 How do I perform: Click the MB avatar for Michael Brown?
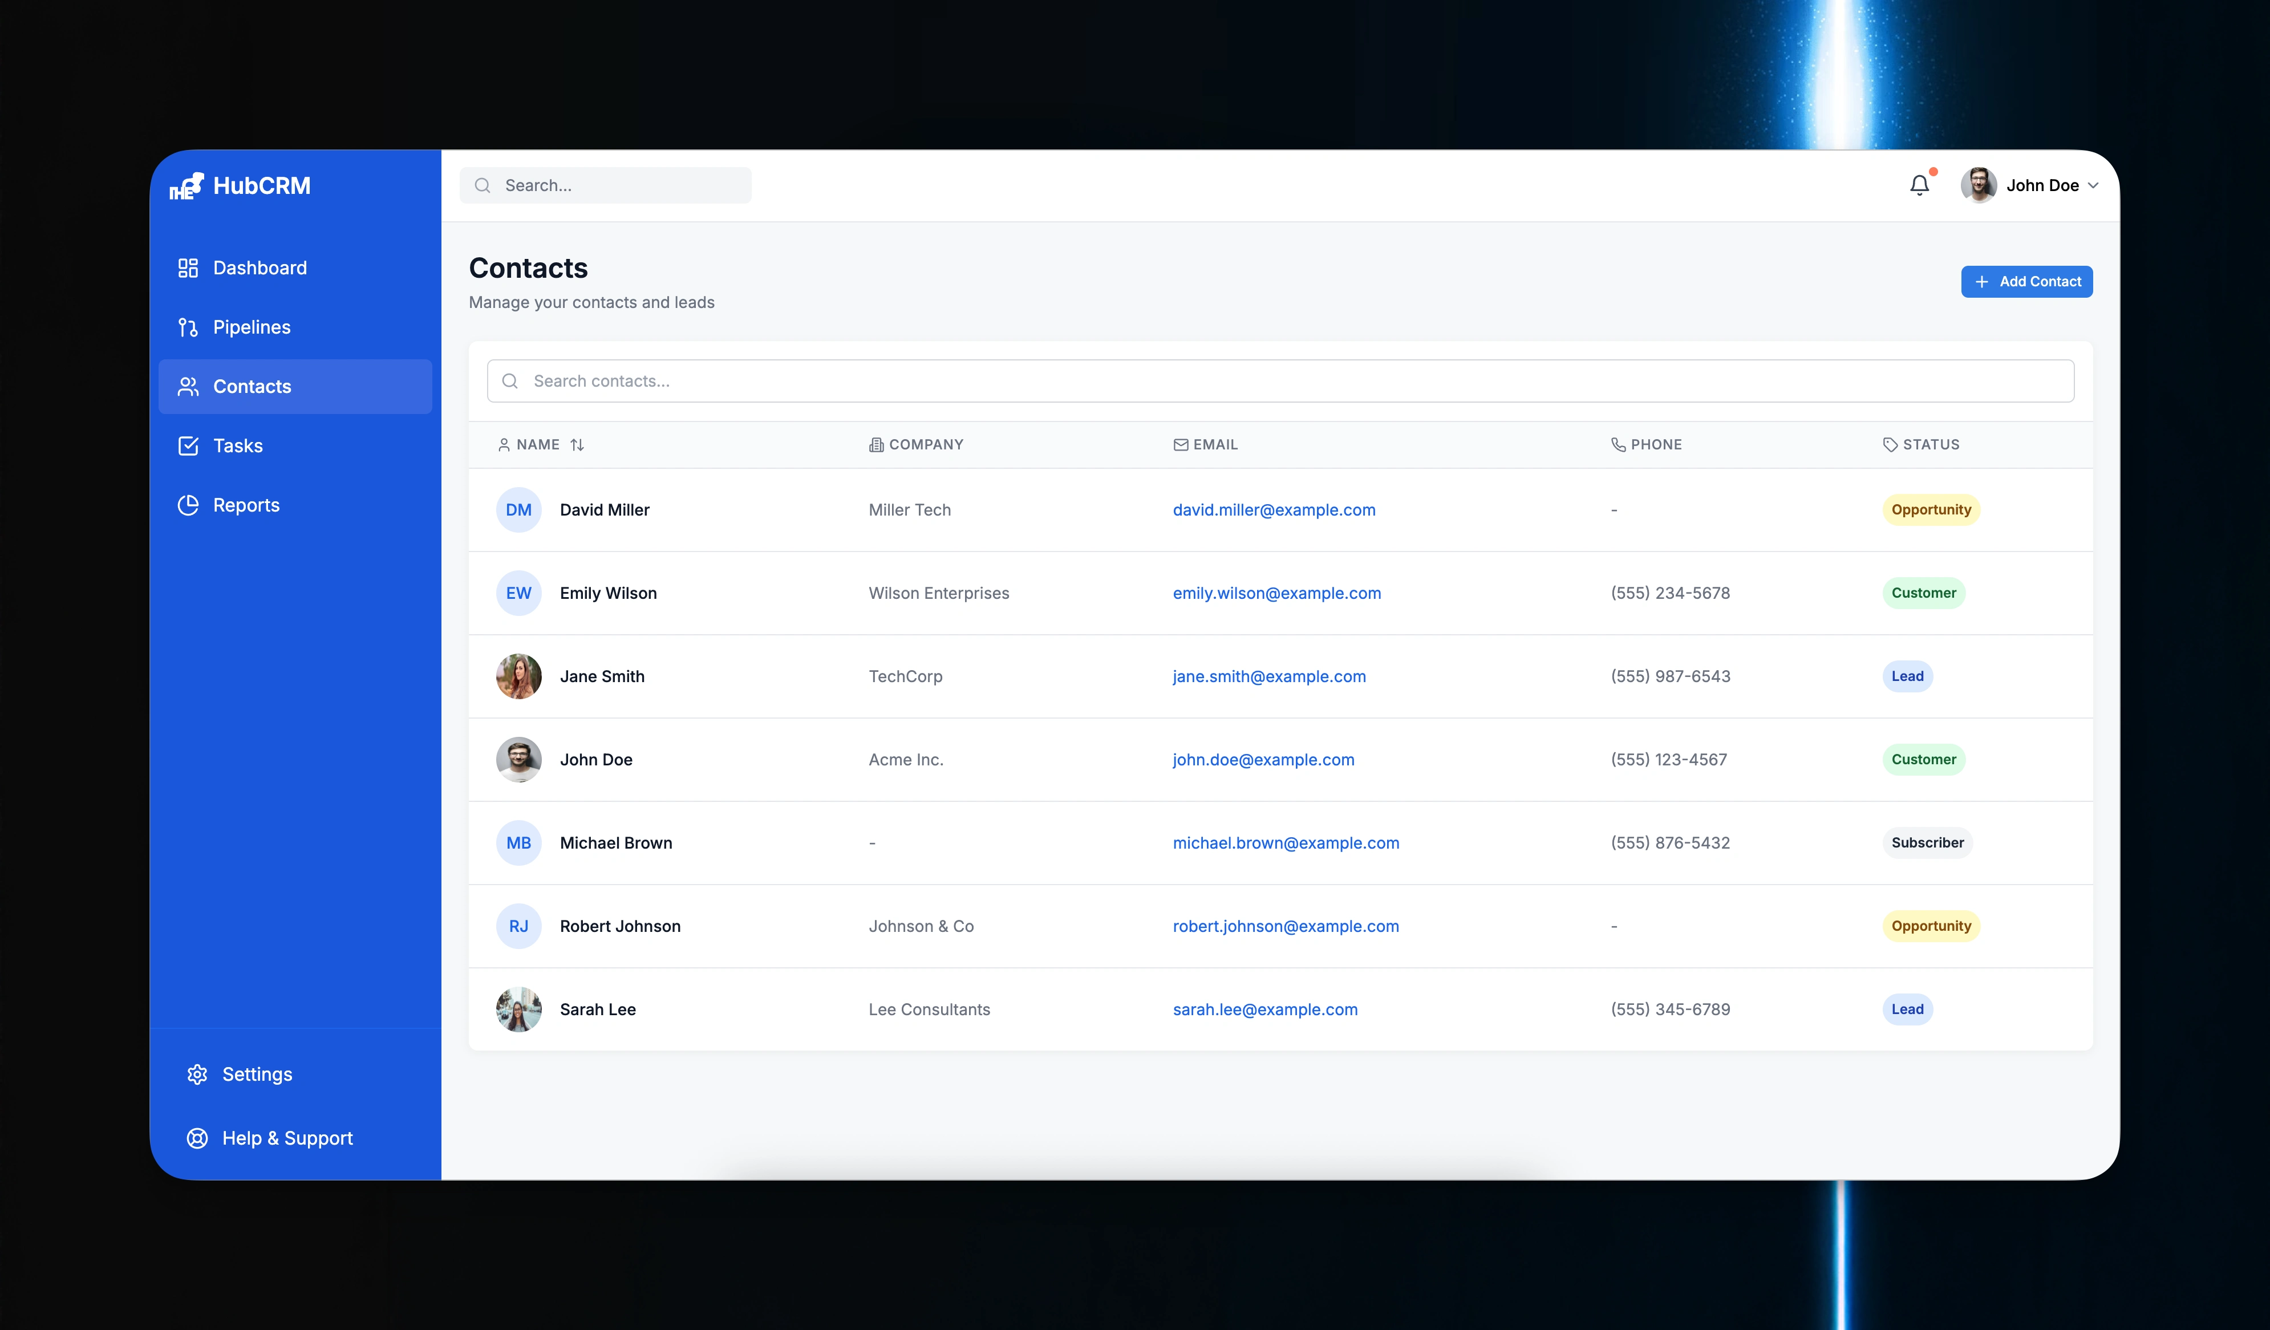point(519,843)
